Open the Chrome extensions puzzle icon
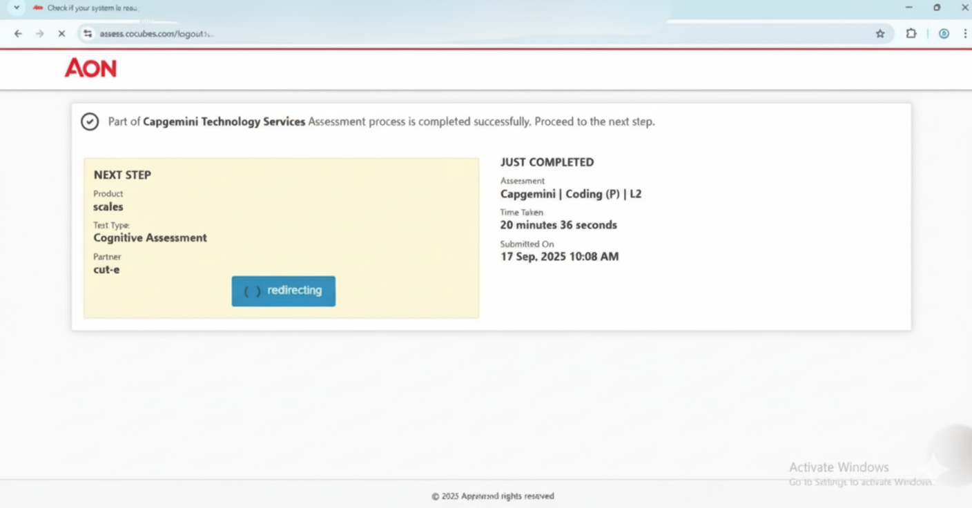This screenshot has width=972, height=508. [911, 32]
